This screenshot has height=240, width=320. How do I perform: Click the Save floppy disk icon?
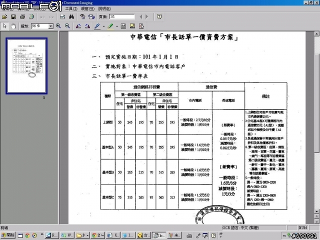[x=13, y=16]
